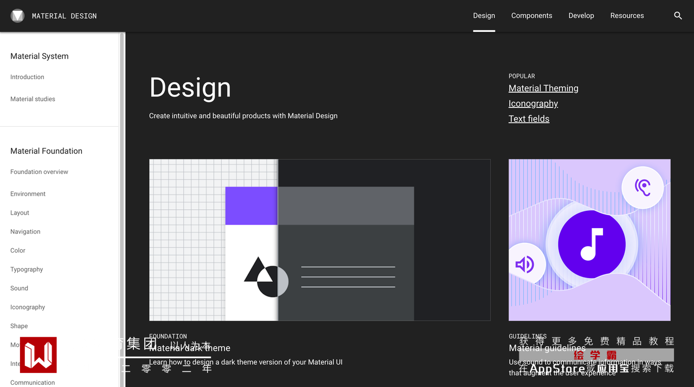Image resolution: width=694 pixels, height=387 pixels.
Task: Open the sound guidelines illustration card
Action: click(589, 240)
